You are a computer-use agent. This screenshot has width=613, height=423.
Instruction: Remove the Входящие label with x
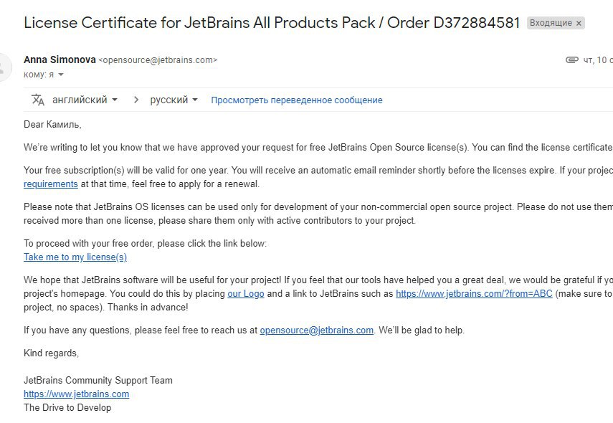point(579,23)
